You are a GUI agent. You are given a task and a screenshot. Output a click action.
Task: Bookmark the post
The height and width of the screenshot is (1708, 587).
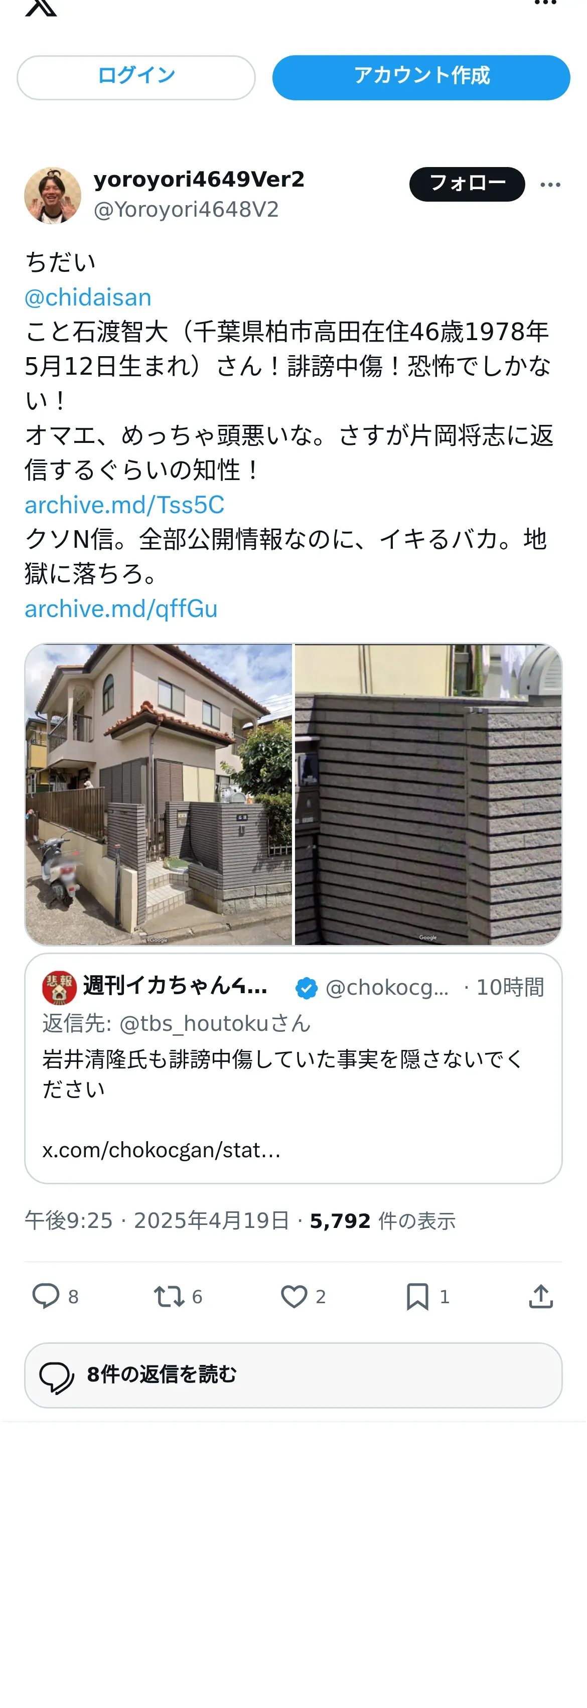pos(417,1296)
